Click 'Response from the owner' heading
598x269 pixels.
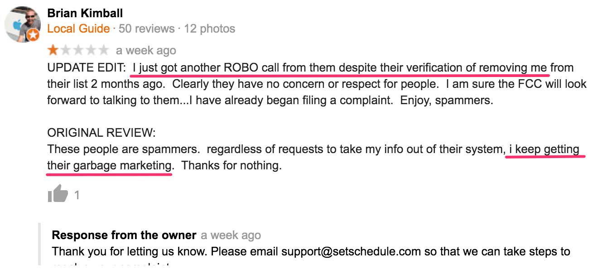[124, 235]
